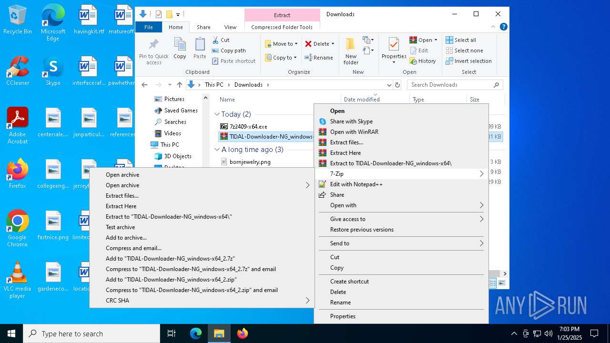
Task: Select 3D Objects in navigation pane
Action: point(178,156)
